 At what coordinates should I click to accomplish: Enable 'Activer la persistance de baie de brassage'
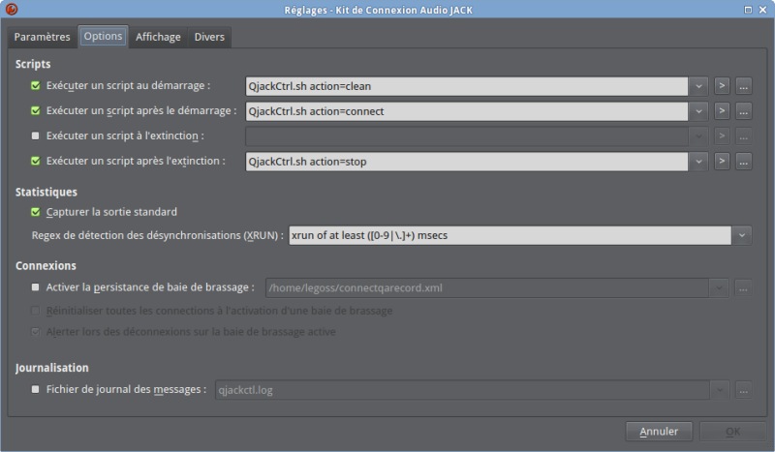pos(36,287)
